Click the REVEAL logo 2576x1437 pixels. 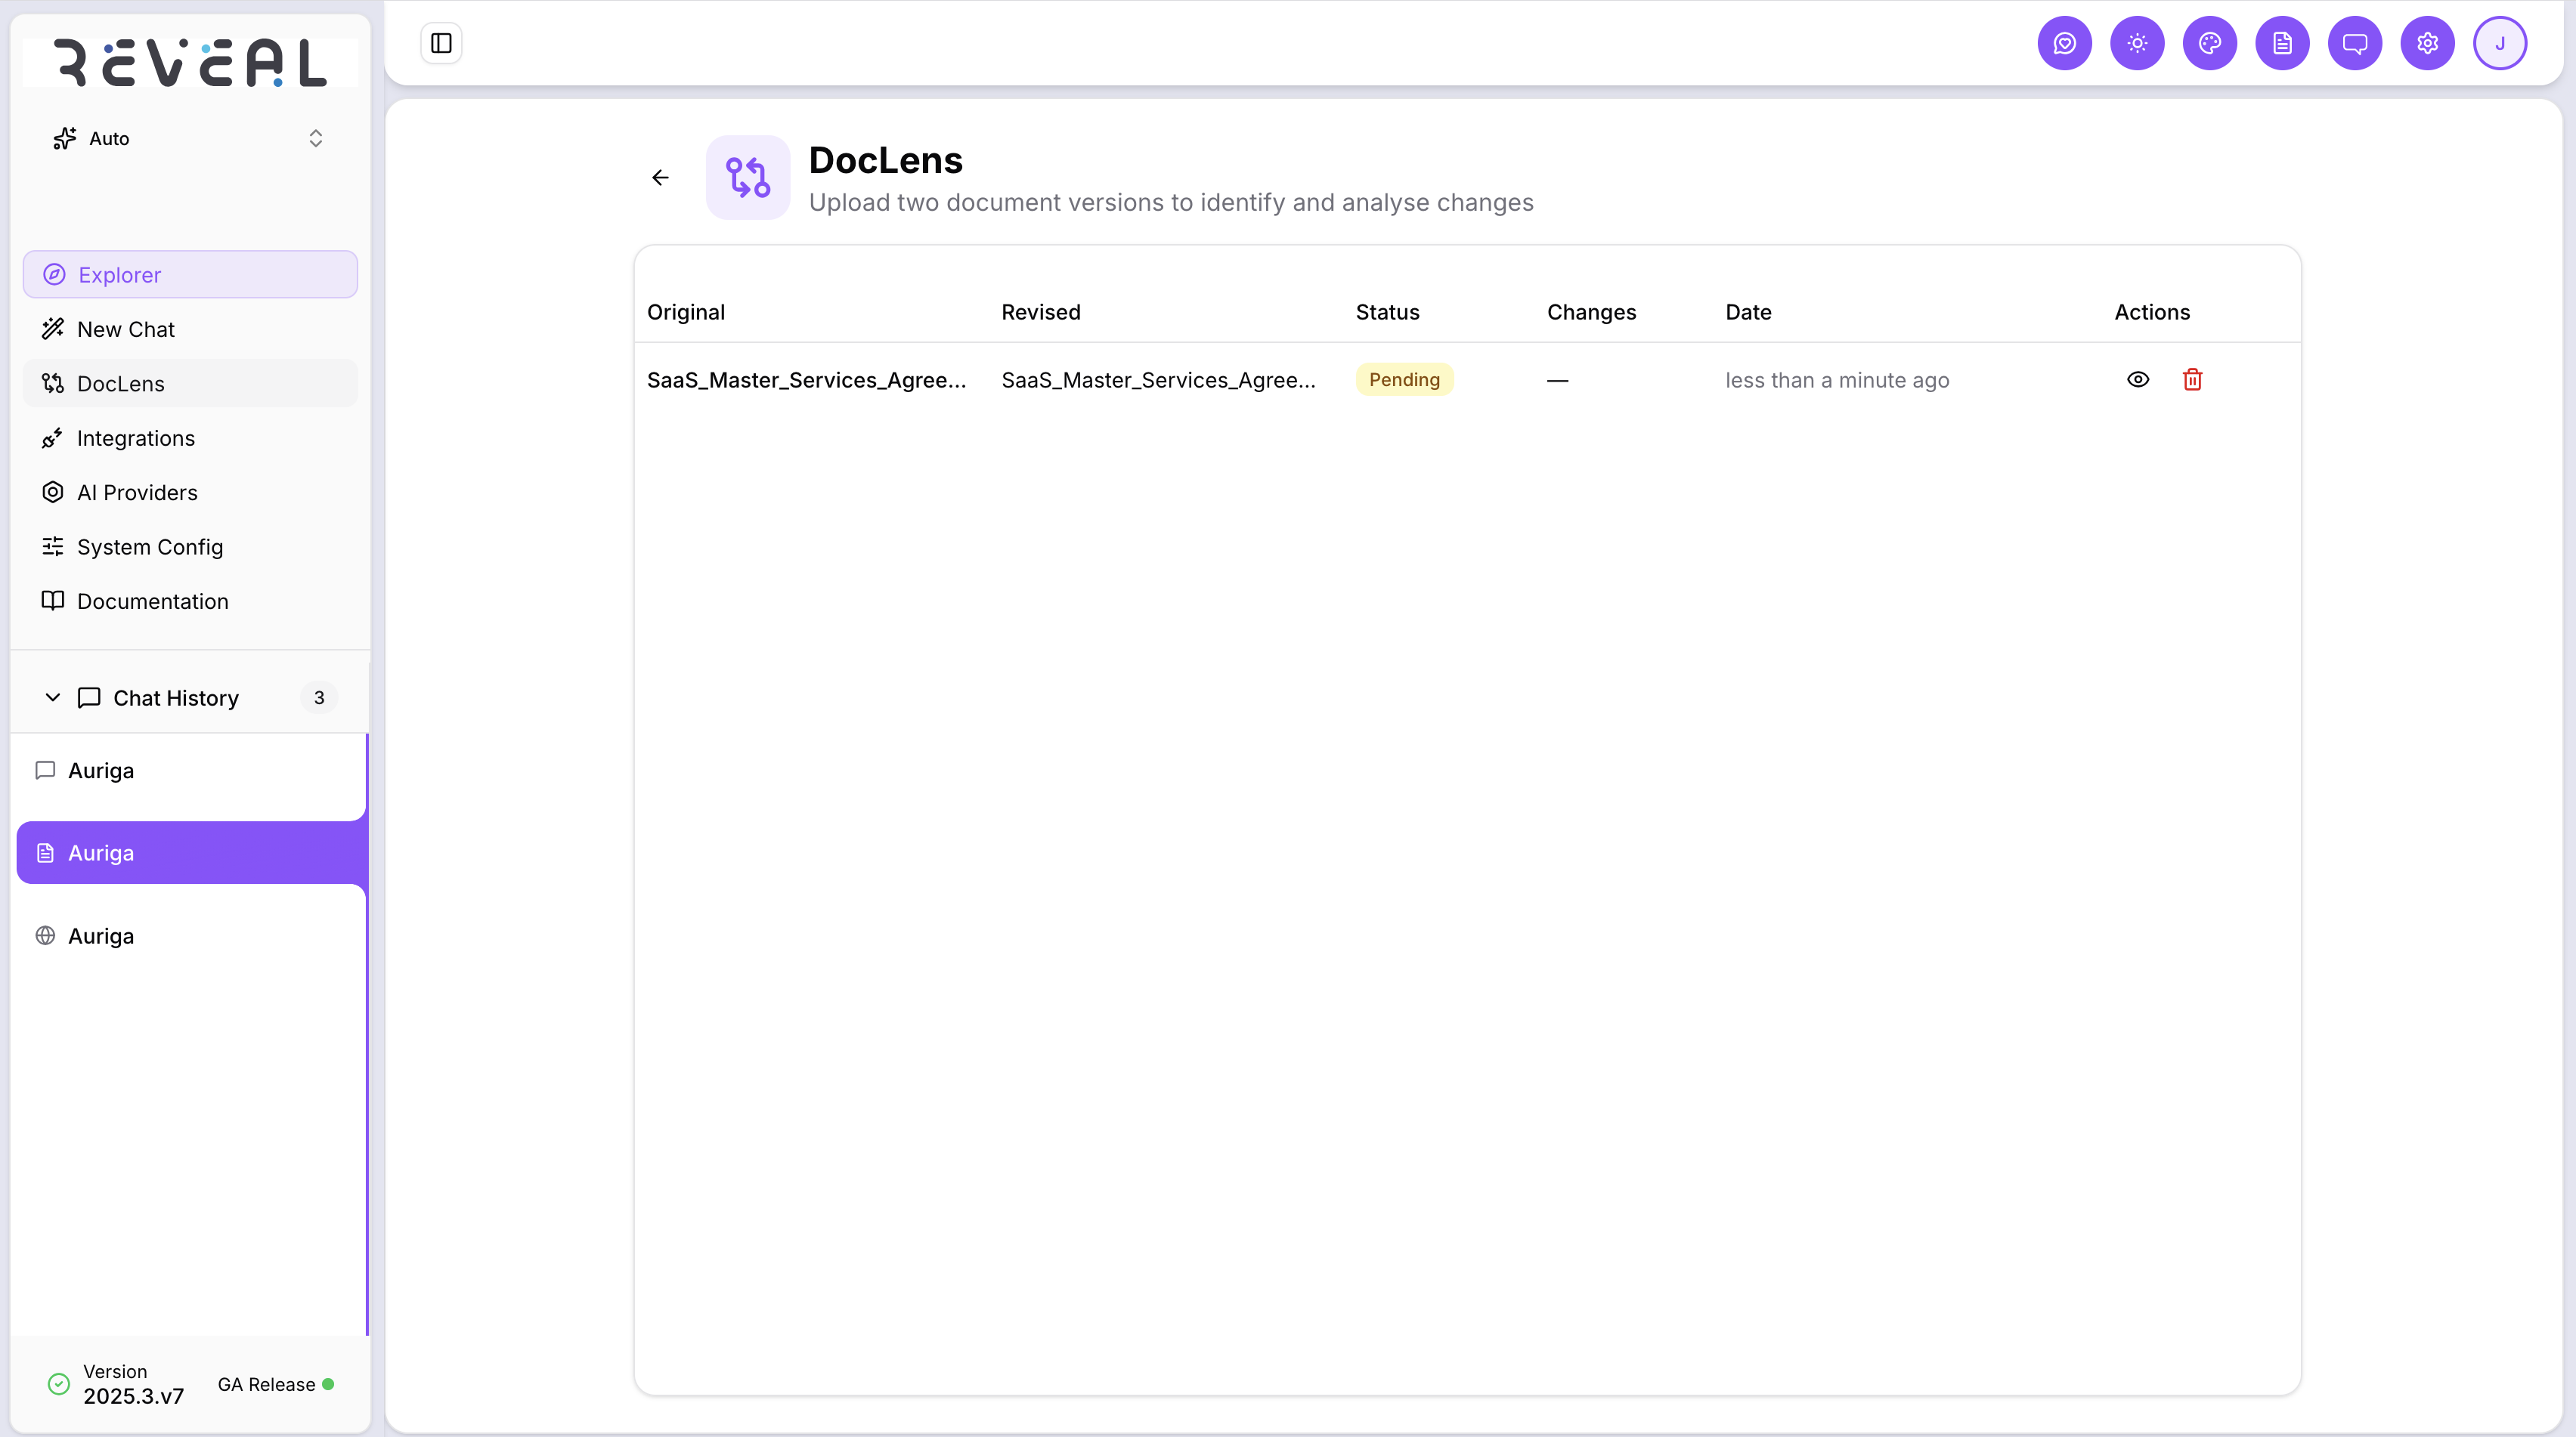click(x=190, y=63)
